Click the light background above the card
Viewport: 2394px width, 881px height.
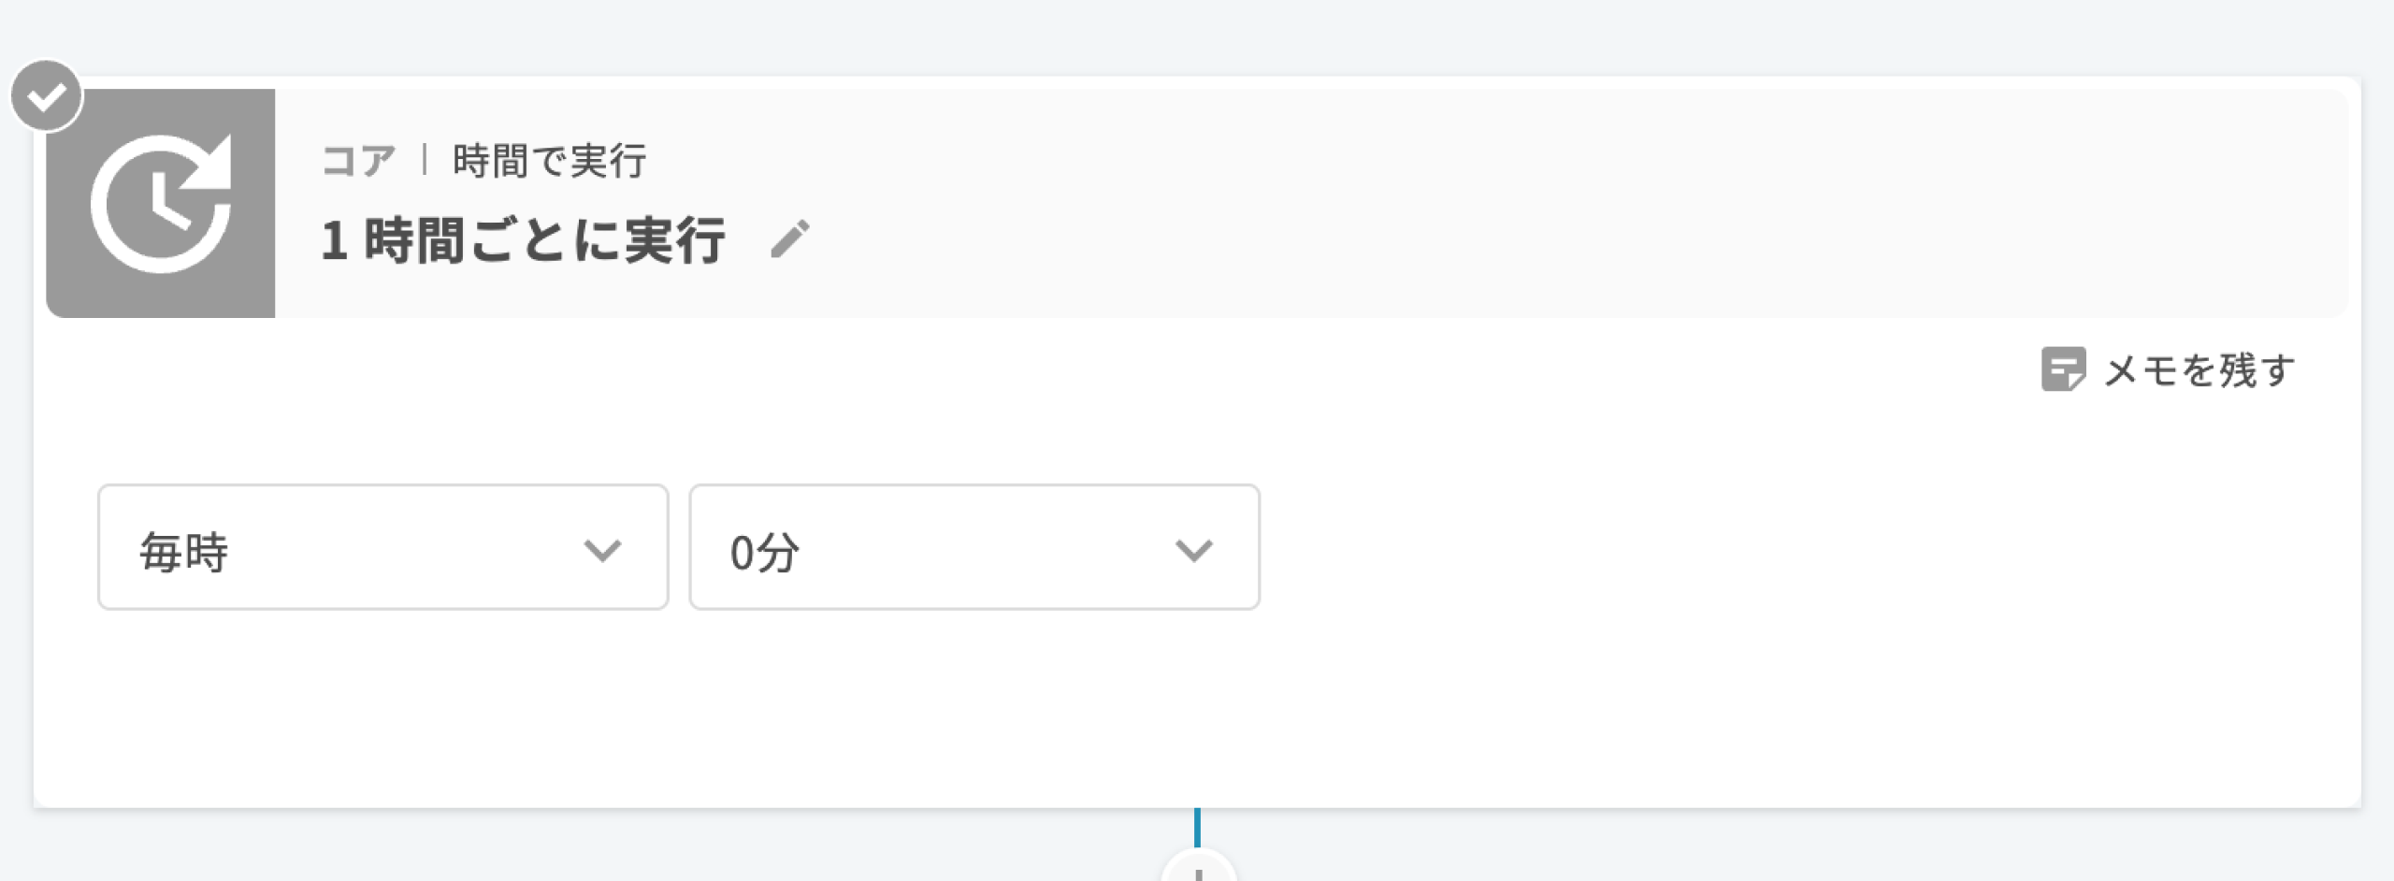(x=1197, y=37)
